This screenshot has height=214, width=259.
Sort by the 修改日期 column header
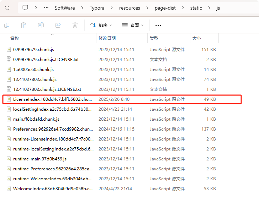107,38
